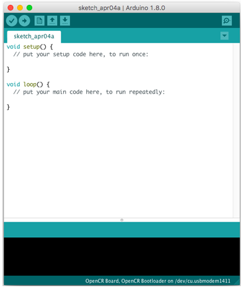242x288 pixels.
Task: Open the tab options dropdown arrow
Action: 225,36
